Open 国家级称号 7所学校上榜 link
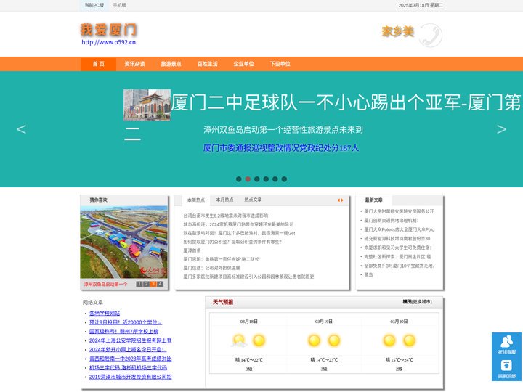This screenshot has width=523, height=392. (x=123, y=331)
